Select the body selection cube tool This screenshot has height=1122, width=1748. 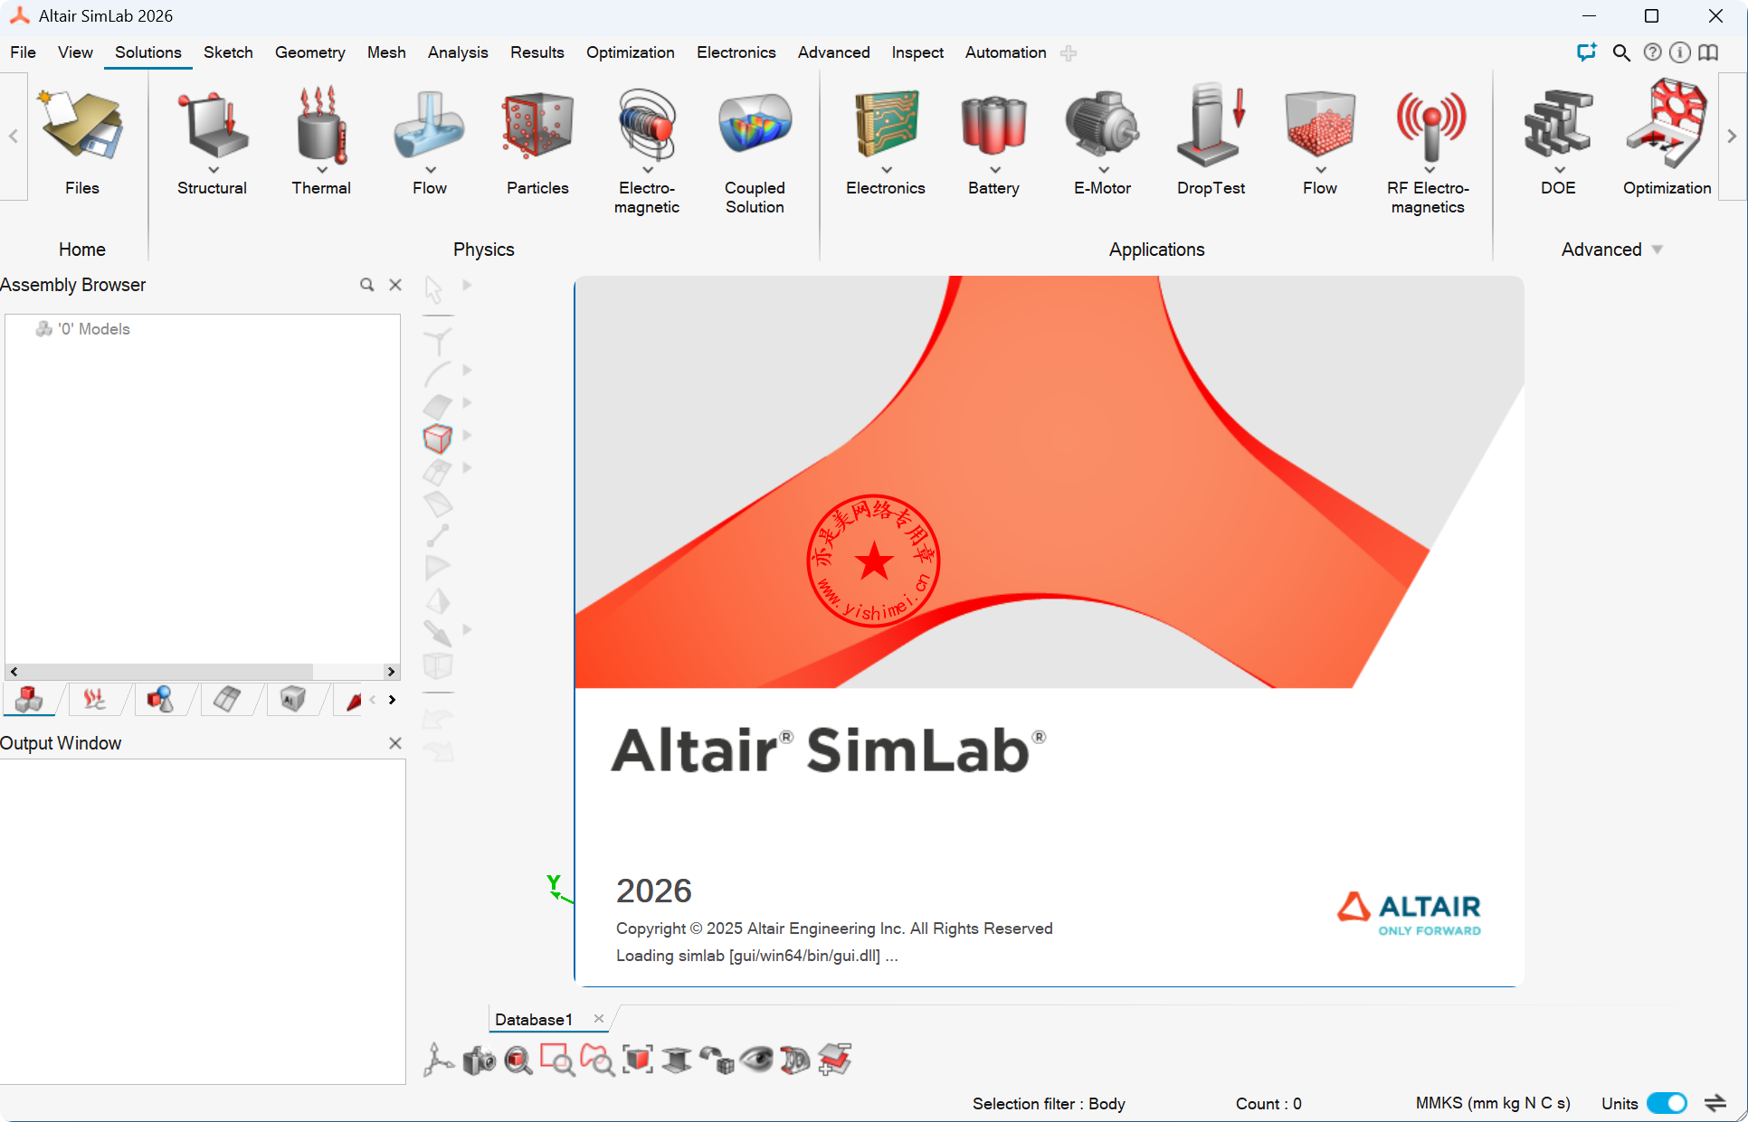(x=438, y=438)
